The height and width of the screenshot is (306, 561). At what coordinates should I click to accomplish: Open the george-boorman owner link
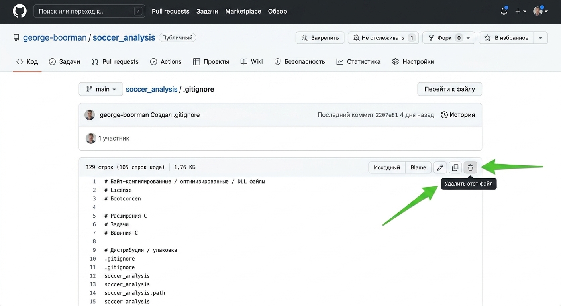[x=55, y=38]
